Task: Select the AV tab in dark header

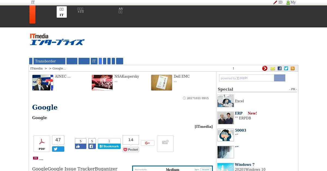Action: tap(121, 10)
